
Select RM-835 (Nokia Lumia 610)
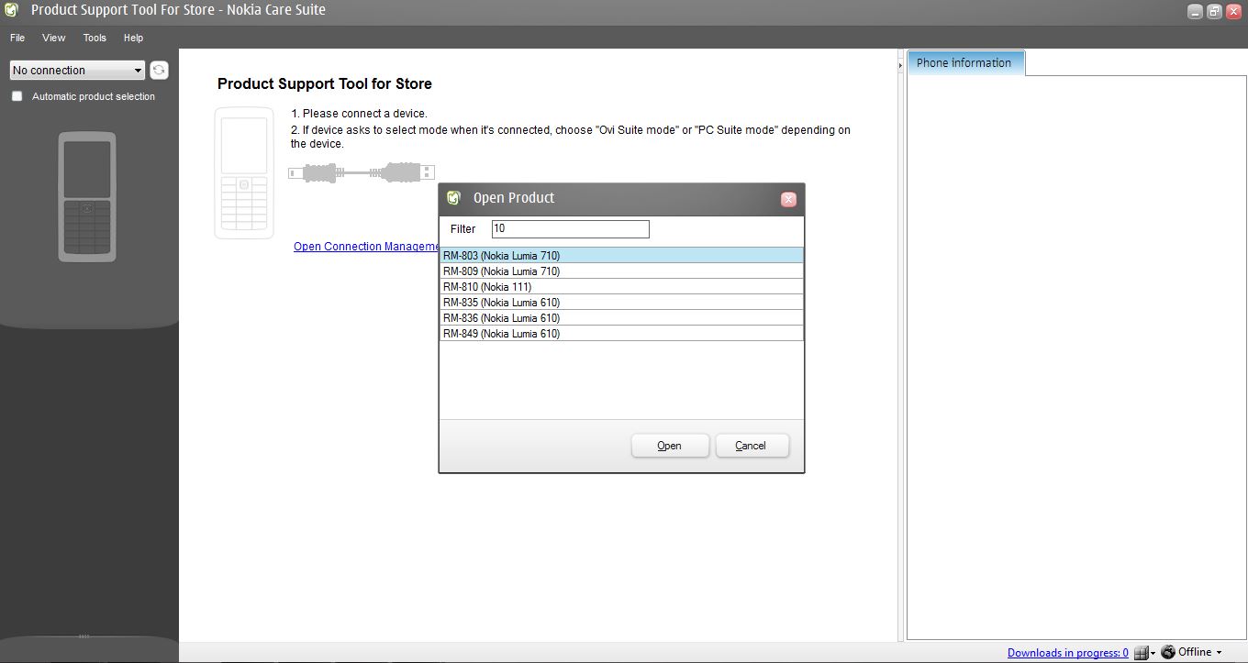[621, 303]
